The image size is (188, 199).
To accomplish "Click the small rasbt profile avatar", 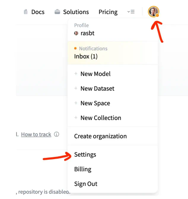I will point(76,33).
